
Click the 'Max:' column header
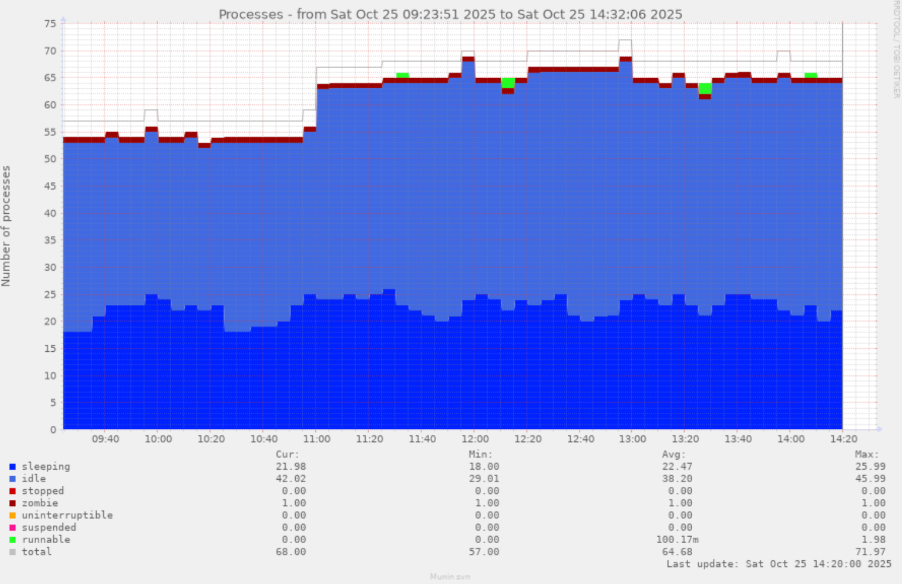coord(866,454)
